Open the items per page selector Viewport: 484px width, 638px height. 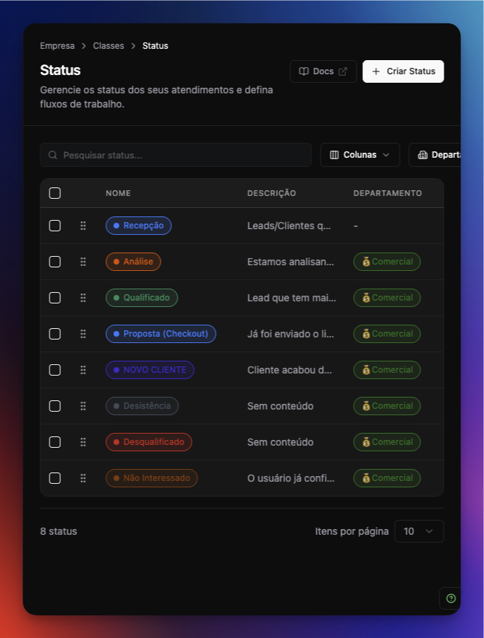point(419,531)
